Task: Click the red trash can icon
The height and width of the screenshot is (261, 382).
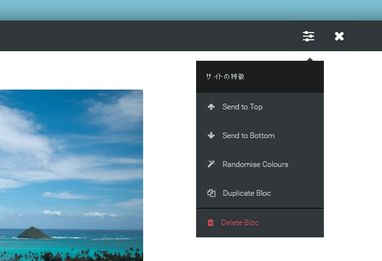Action: click(x=210, y=222)
